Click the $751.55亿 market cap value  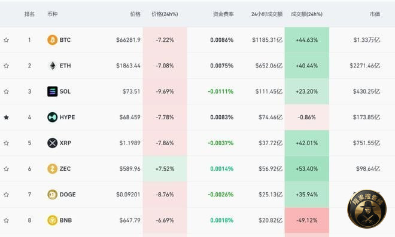coord(366,143)
